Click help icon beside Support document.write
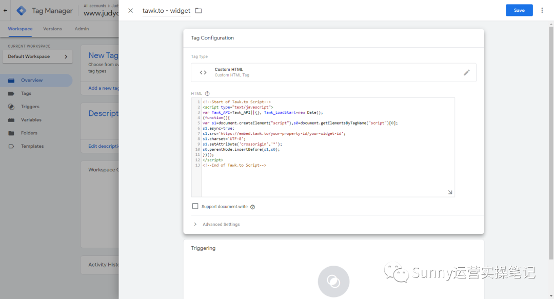 click(x=252, y=207)
